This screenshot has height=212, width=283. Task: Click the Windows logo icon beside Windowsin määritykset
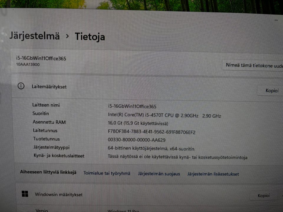pyautogui.click(x=25, y=194)
